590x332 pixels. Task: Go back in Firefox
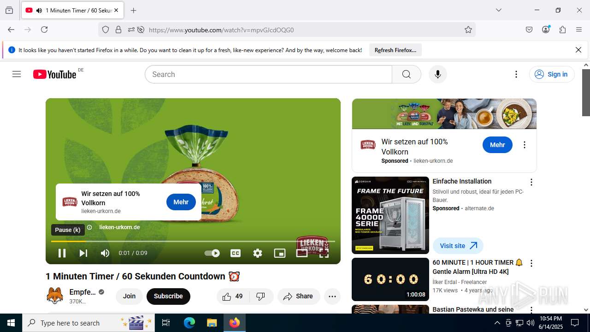[11, 30]
